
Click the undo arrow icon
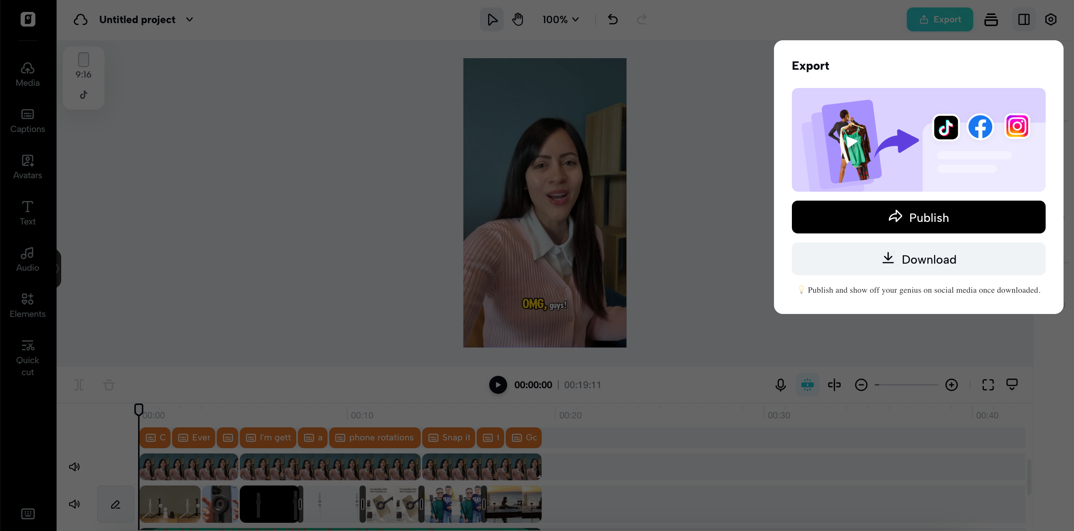[x=612, y=19]
